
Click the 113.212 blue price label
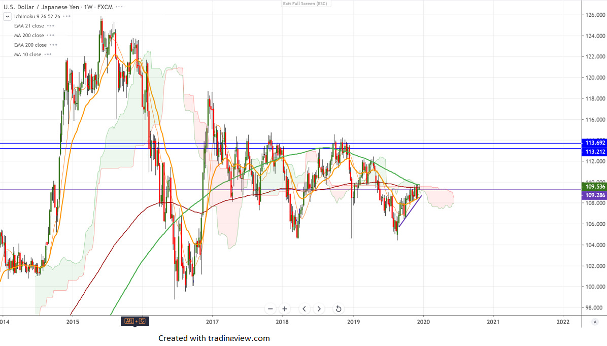pyautogui.click(x=594, y=152)
